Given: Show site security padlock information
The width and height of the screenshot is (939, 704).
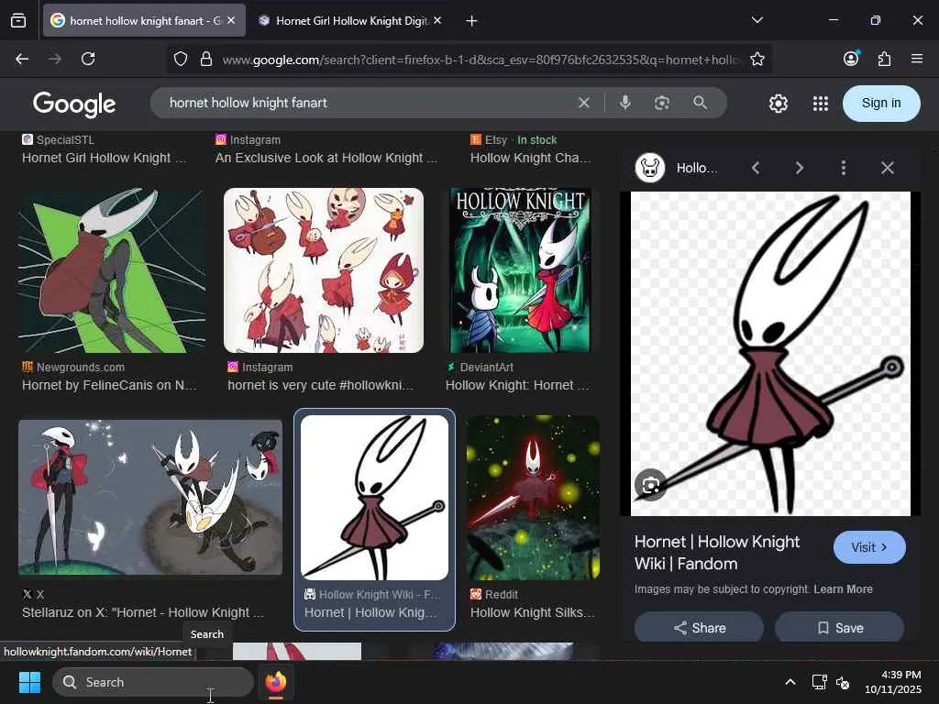Looking at the screenshot, I should [206, 59].
